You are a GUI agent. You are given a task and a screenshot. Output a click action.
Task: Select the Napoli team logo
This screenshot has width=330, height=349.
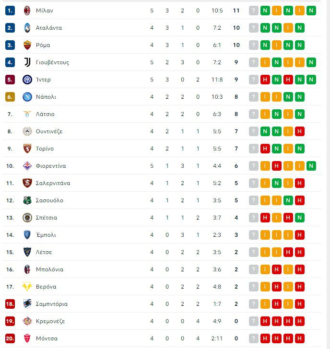(27, 97)
